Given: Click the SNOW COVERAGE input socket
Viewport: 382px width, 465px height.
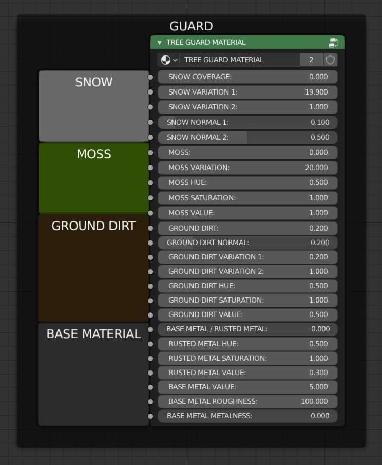Looking at the screenshot, I should coord(150,77).
